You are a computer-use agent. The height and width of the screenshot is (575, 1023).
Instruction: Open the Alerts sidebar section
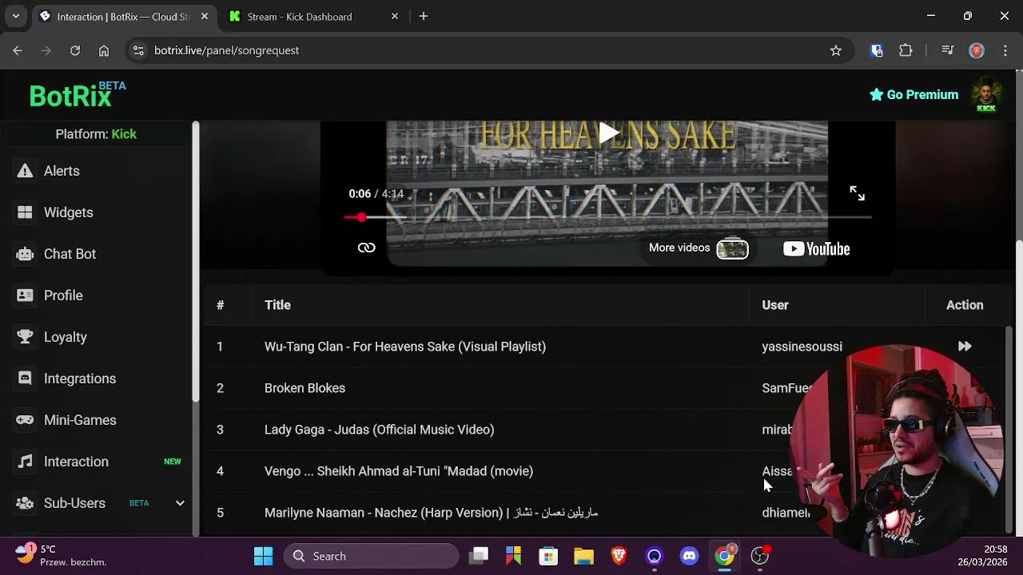pyautogui.click(x=61, y=171)
